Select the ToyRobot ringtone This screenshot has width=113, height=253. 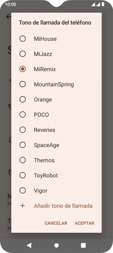(x=56, y=175)
